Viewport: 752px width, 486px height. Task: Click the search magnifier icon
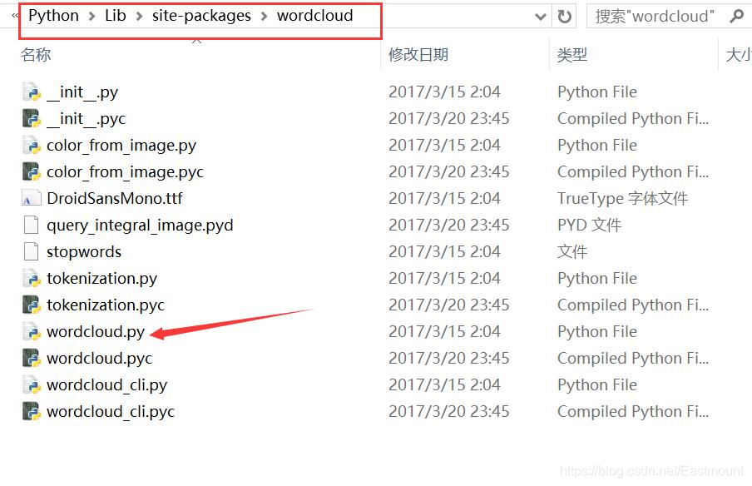pos(736,17)
